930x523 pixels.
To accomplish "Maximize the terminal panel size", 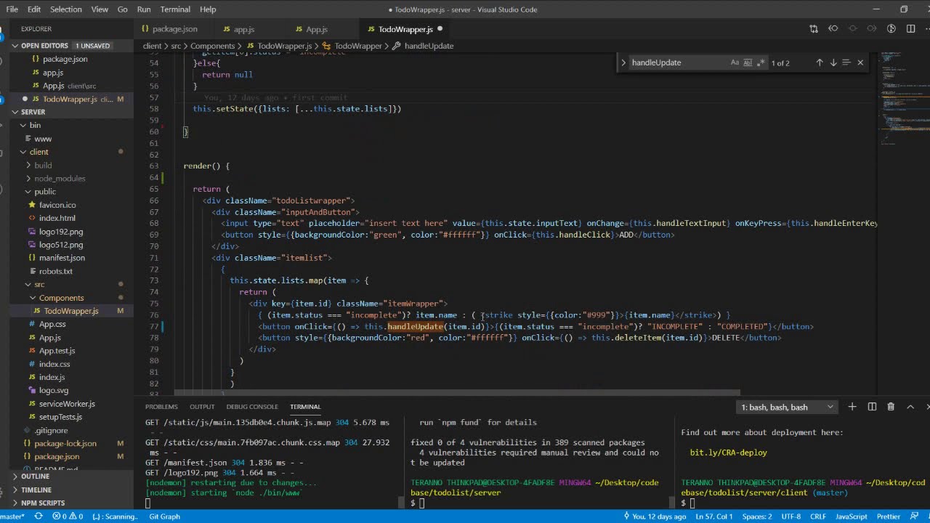I will (910, 407).
